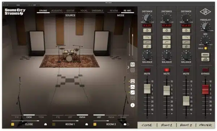This screenshot has width=217, height=131.
Task: Choose the C414 mic for Close position
Action: [29, 117]
